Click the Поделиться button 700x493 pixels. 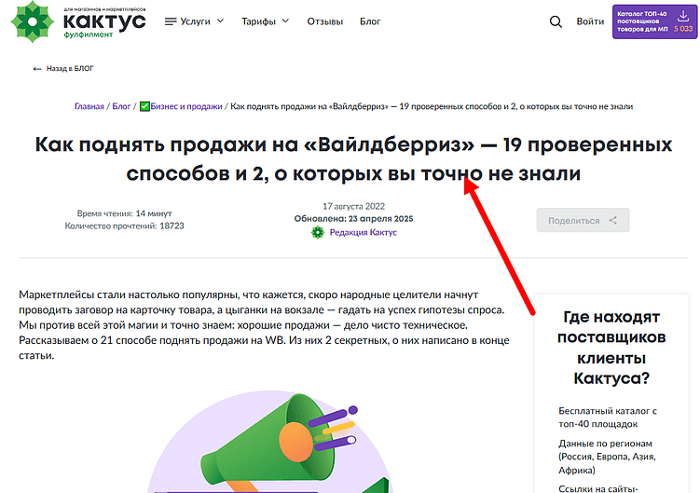tap(583, 220)
